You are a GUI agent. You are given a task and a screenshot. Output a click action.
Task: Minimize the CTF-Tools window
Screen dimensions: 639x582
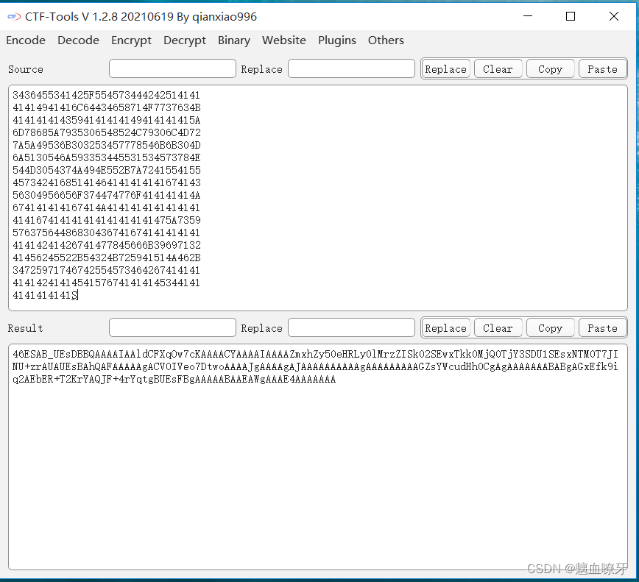(x=528, y=16)
